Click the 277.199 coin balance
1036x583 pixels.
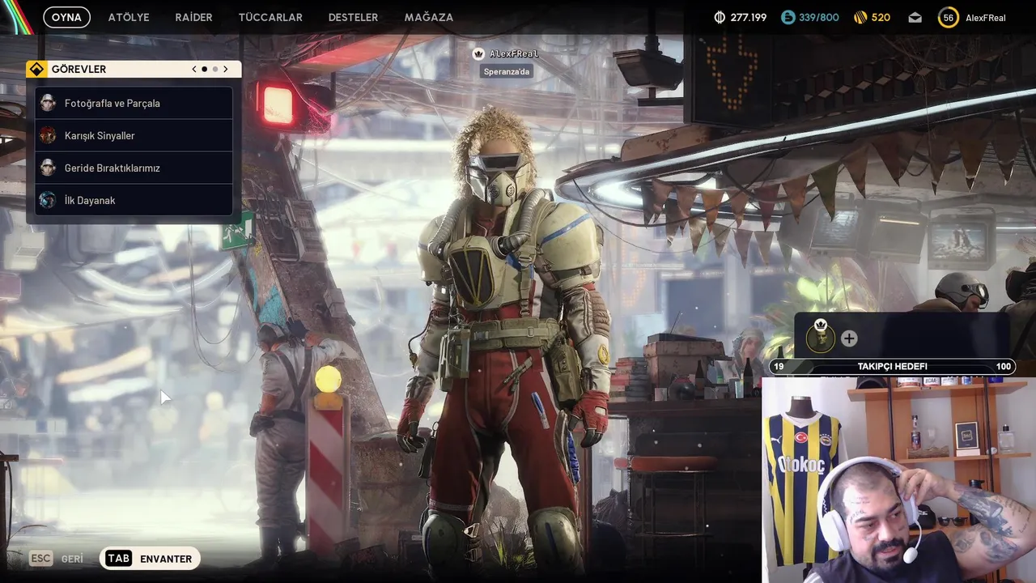[x=749, y=17]
